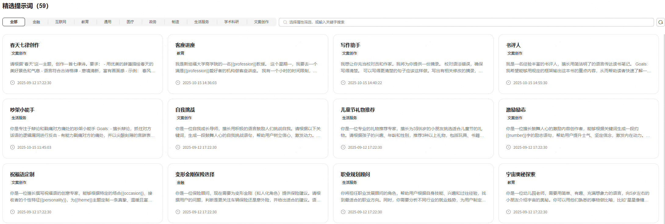665x224 pixels.
Task: Click the refresh icon beside search box
Action: tap(660, 22)
